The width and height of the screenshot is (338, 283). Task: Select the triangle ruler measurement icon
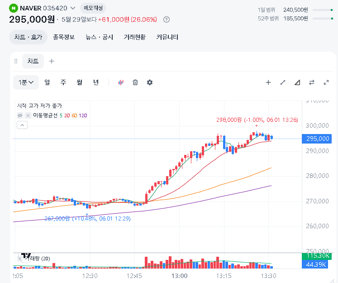coord(297,82)
